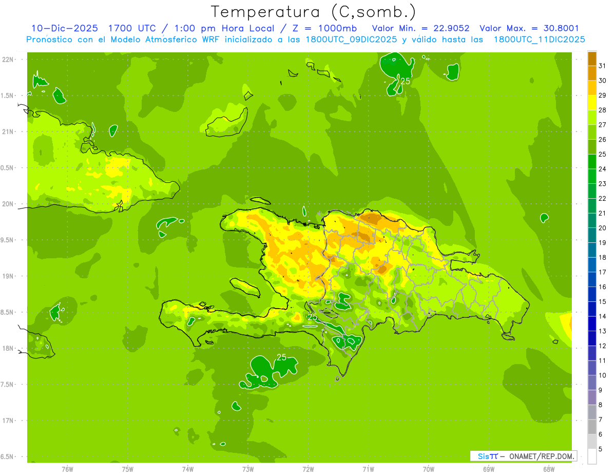
Task: Click the "SisTT – ONAMET/REP.DOM." credit label
Action: pos(523,456)
